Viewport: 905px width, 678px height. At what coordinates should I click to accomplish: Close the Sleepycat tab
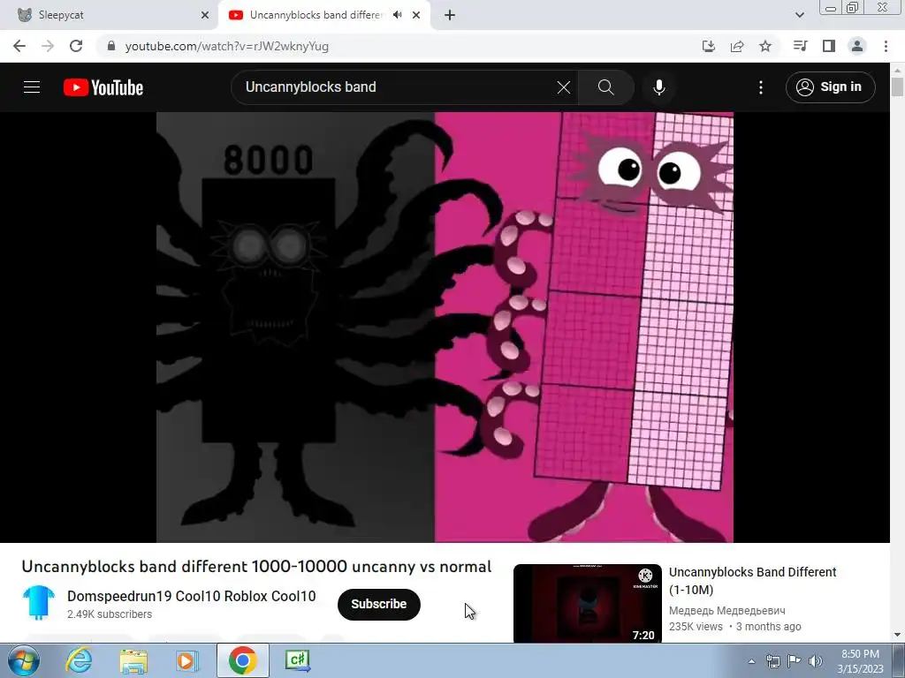coord(205,16)
